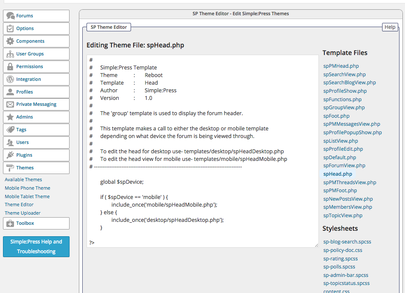Open spMembersView.php template file
Screen dimensions: 405x293
coord(347,207)
